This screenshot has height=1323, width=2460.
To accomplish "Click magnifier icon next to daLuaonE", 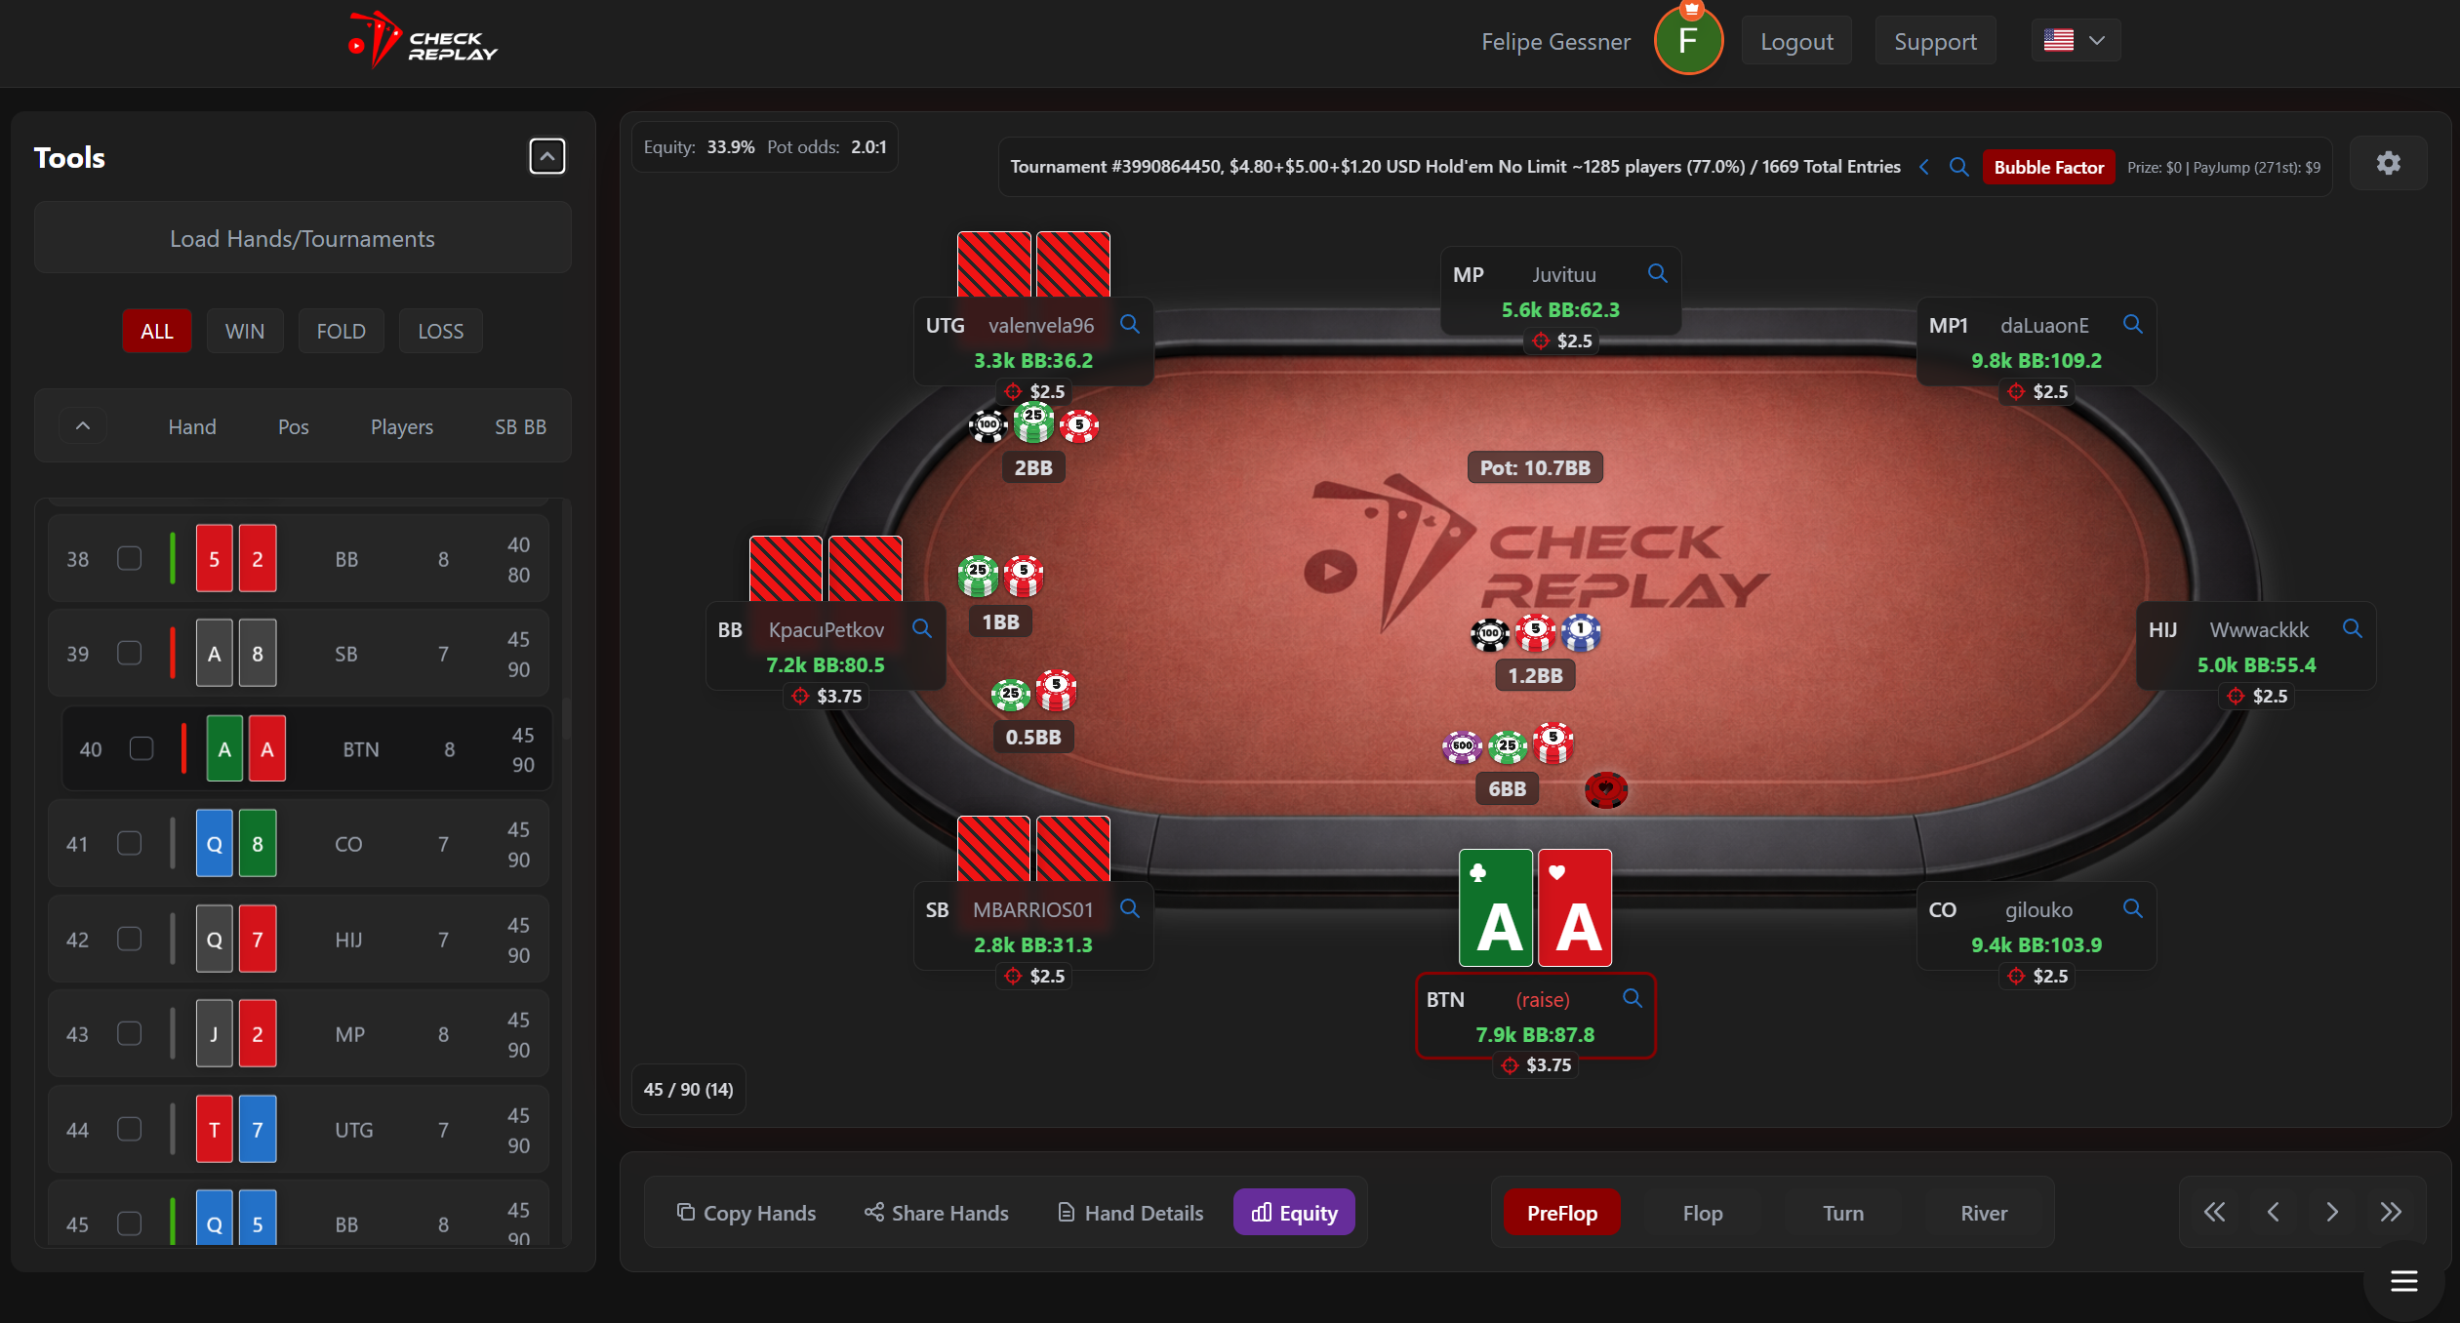I will [2133, 324].
